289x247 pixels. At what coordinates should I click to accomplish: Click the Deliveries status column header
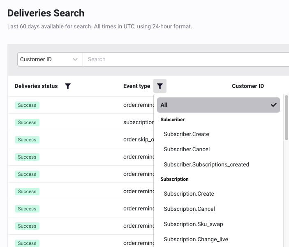[x=36, y=86]
